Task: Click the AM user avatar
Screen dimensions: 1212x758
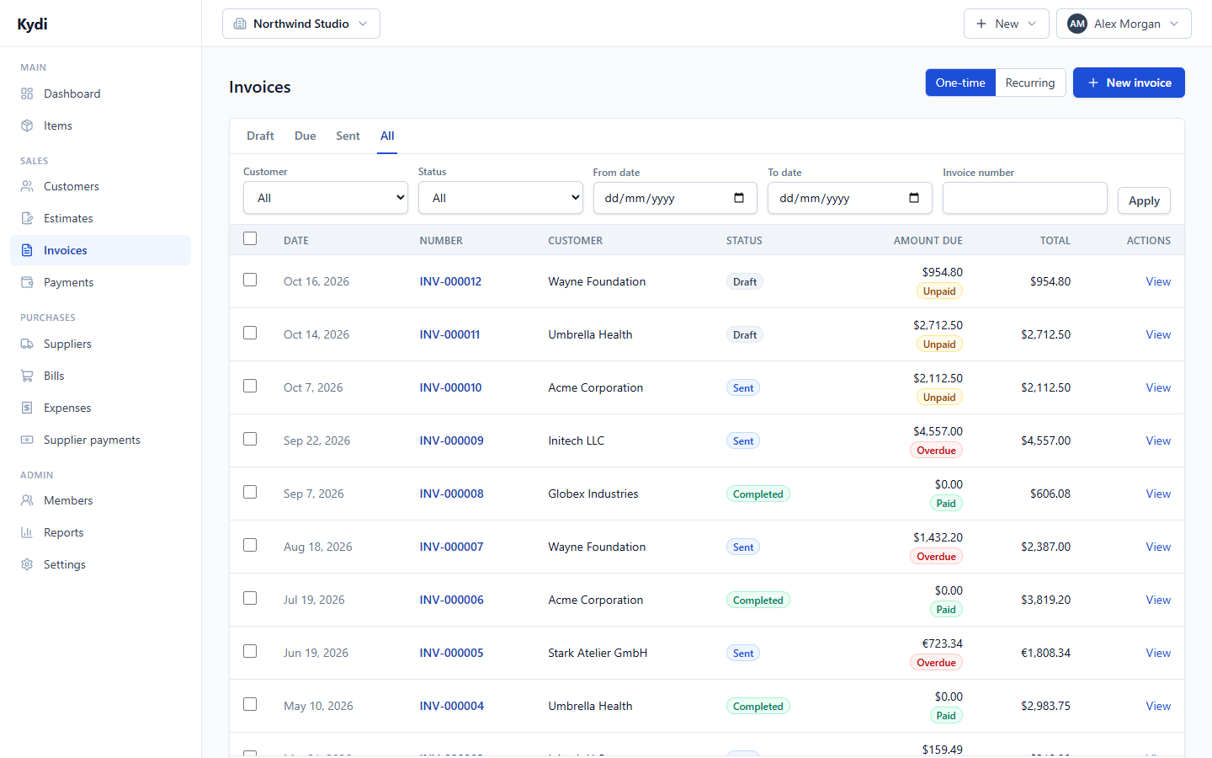Action: click(1077, 24)
